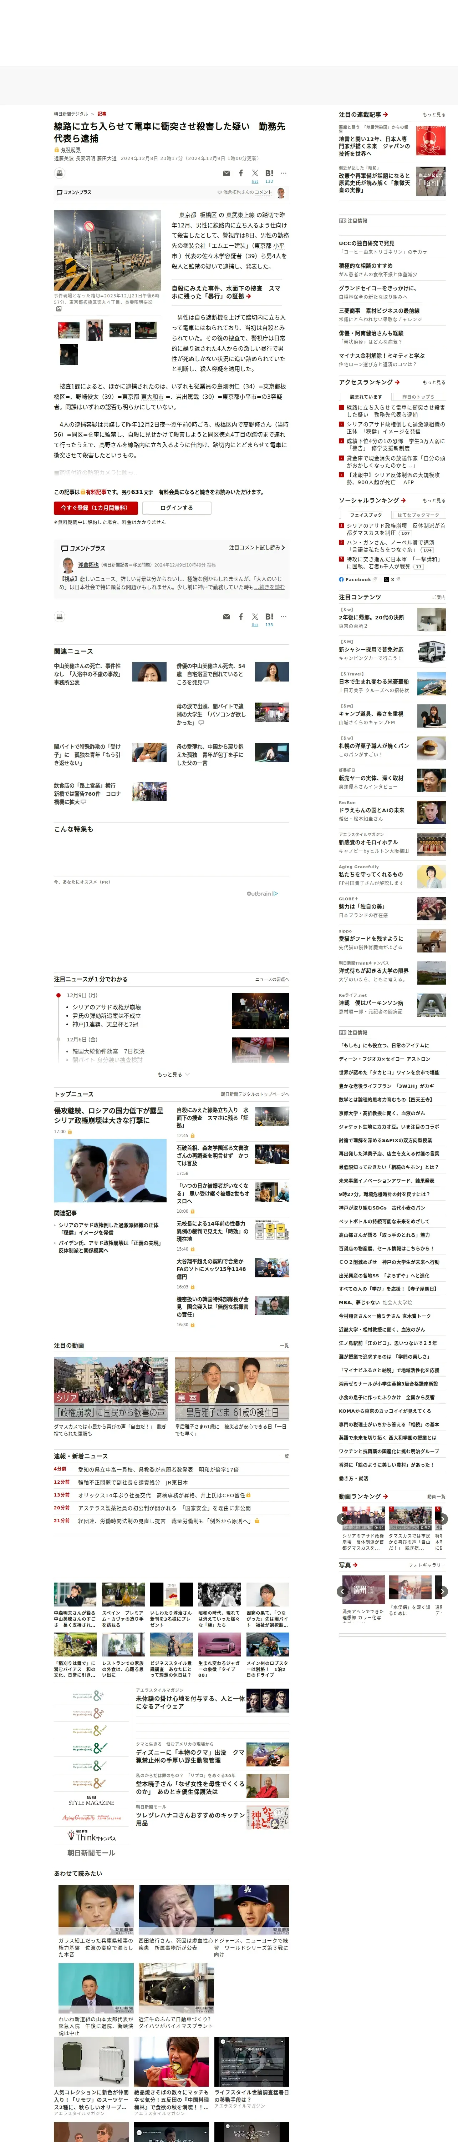The image size is (458, 2142).
Task: Click Hatena B! bookmark icon at top
Action: [269, 173]
